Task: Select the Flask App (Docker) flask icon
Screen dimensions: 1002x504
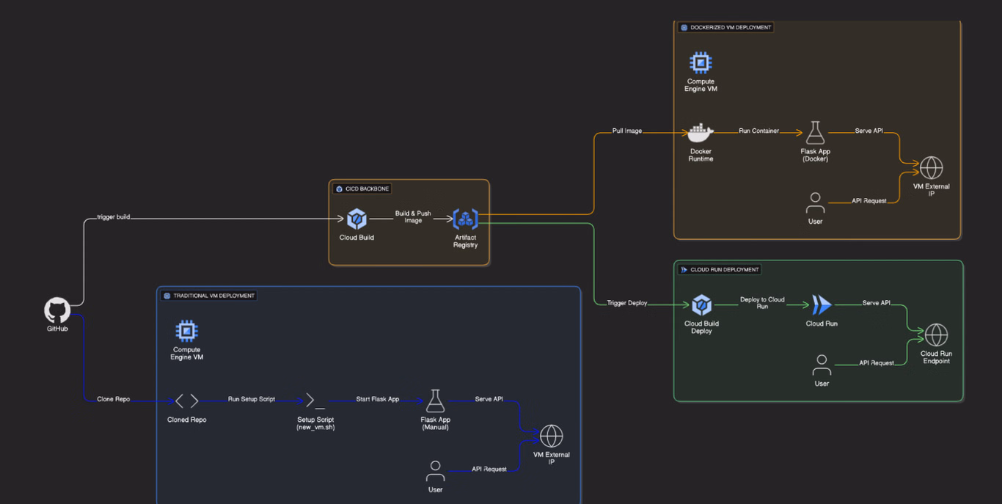Action: click(x=815, y=133)
